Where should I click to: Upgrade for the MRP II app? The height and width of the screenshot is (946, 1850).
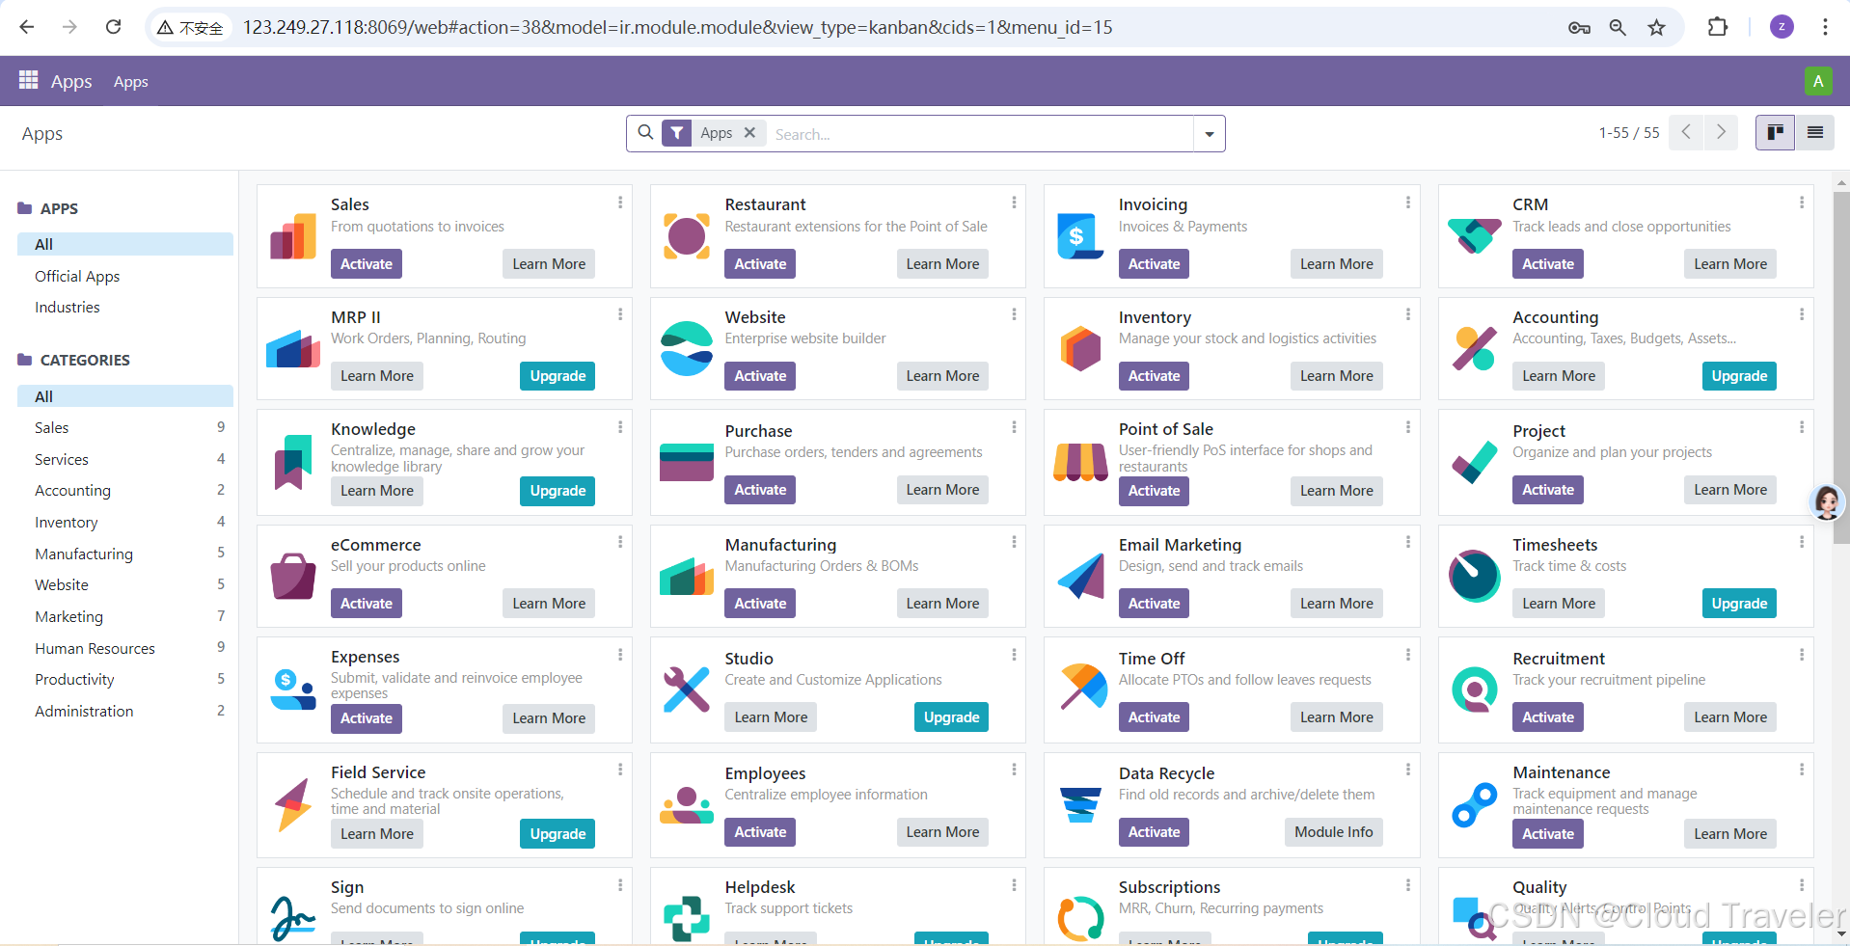558,376
